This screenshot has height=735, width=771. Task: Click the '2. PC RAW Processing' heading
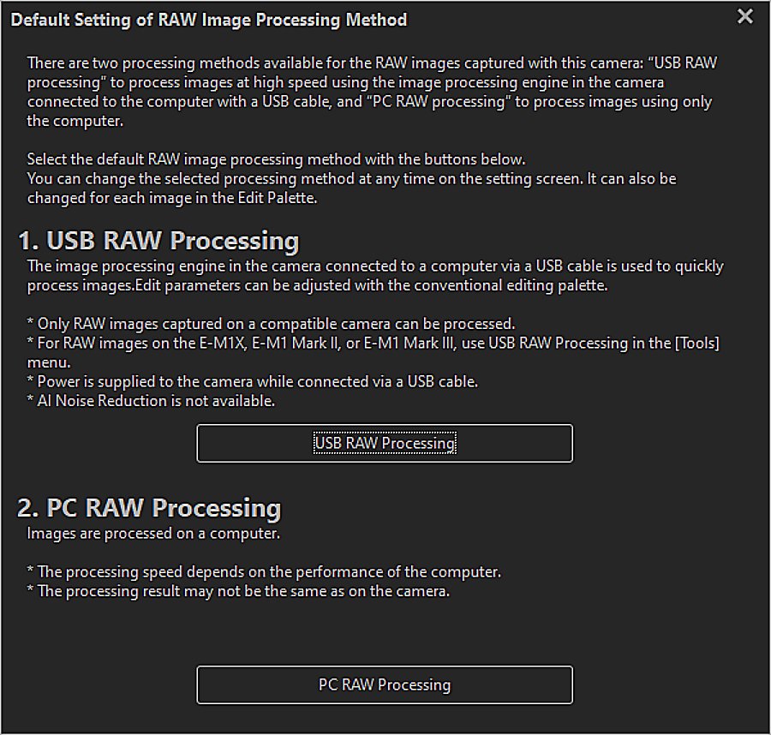click(149, 507)
